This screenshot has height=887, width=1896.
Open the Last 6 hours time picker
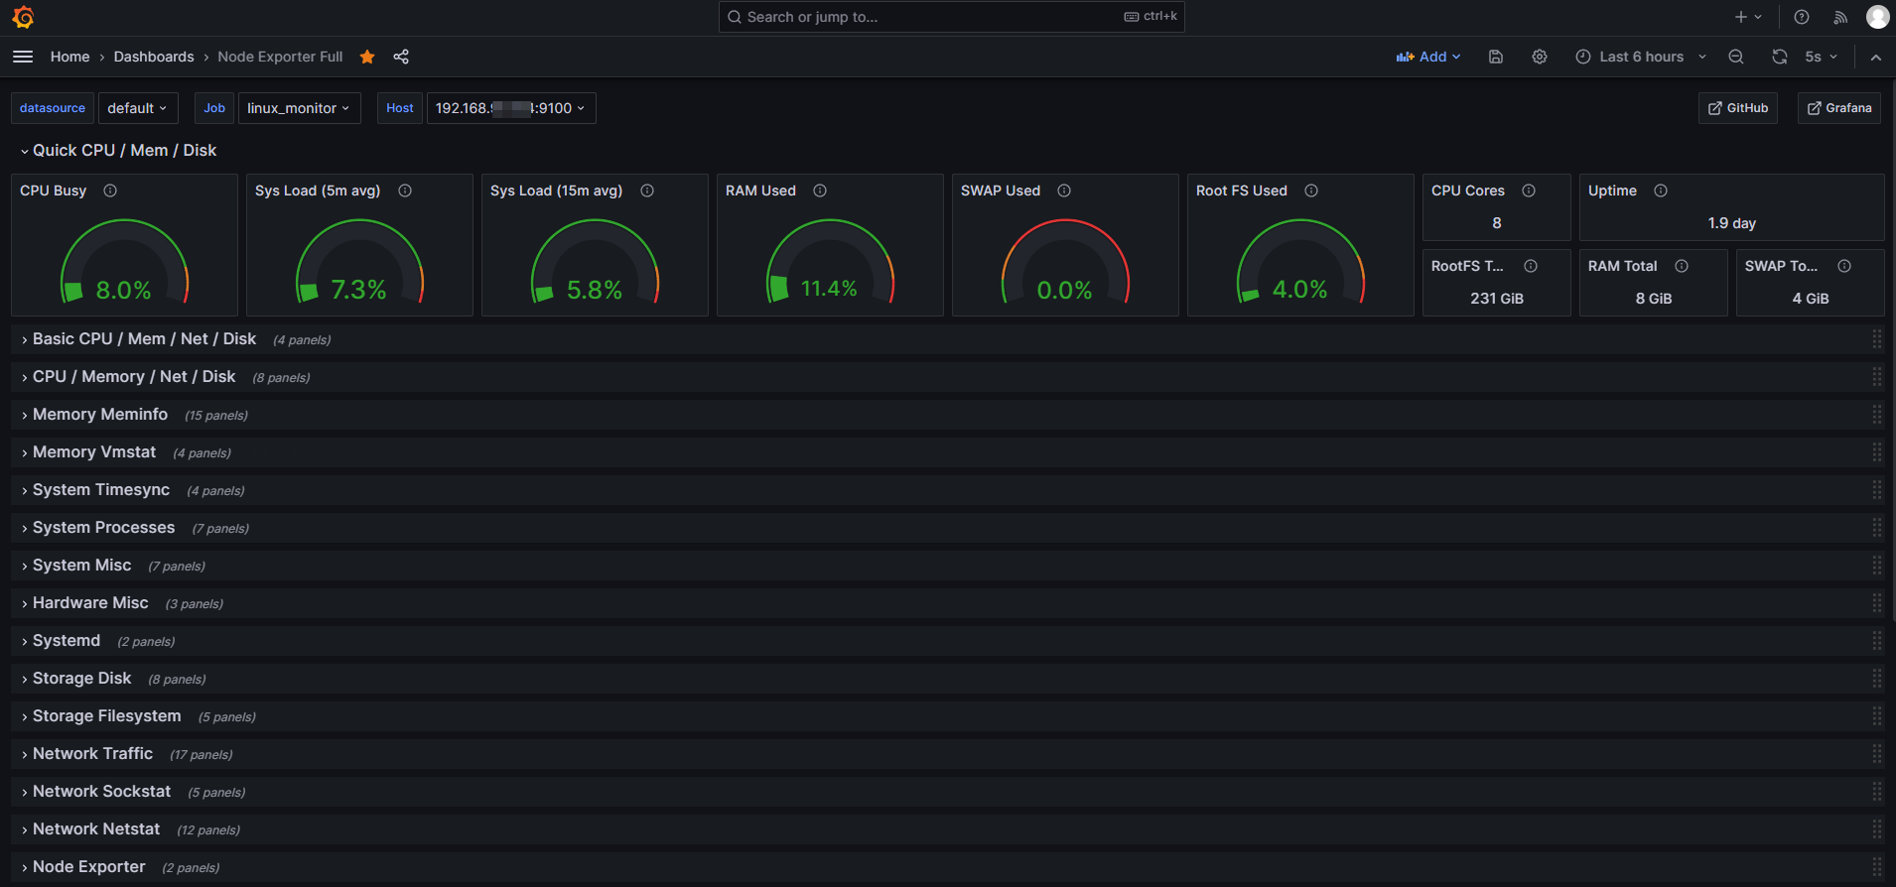[1641, 57]
